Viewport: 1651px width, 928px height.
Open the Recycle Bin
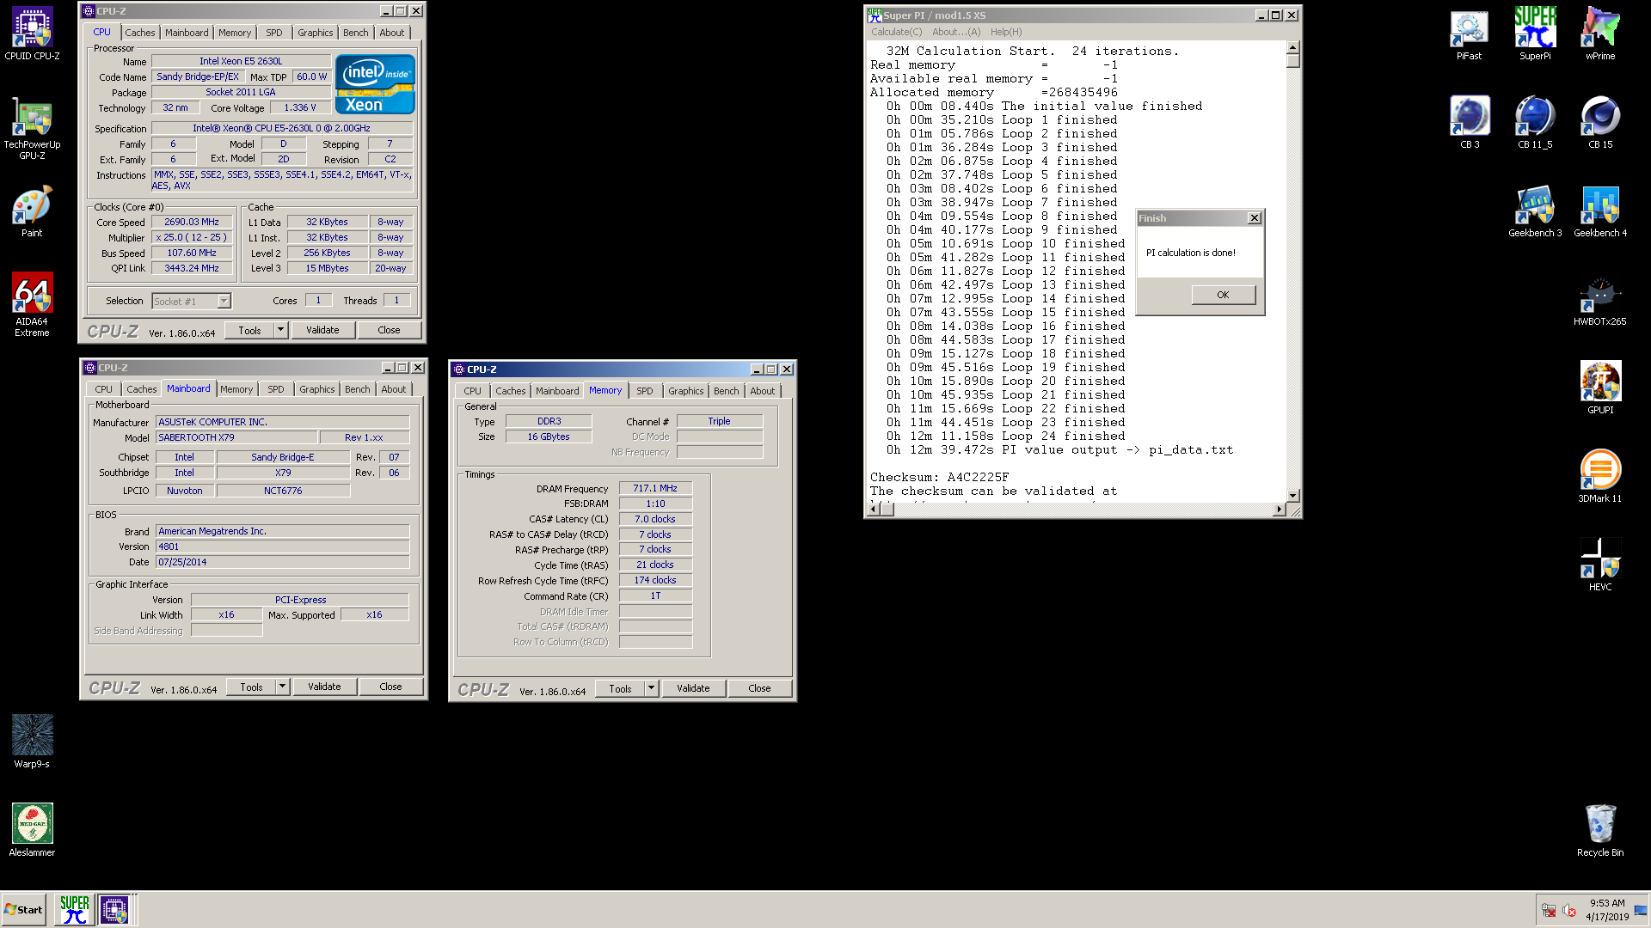tap(1600, 831)
